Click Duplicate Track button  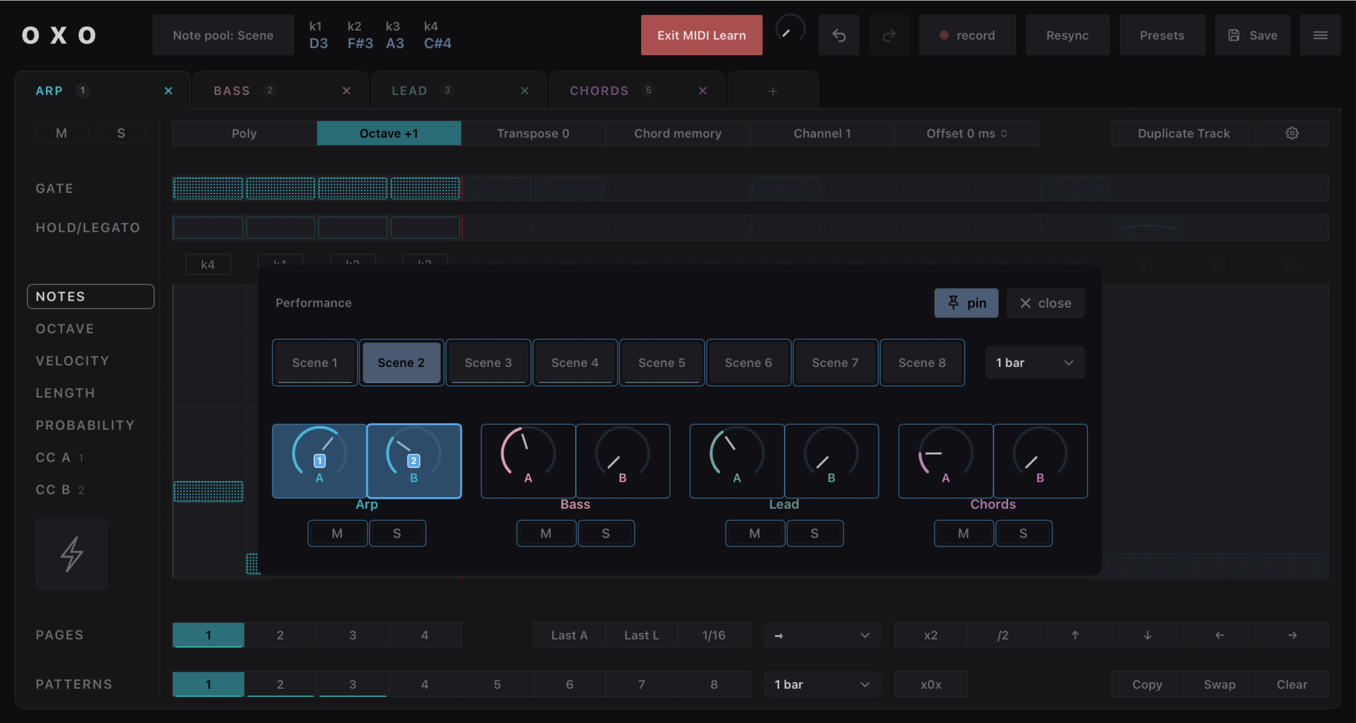pos(1184,133)
